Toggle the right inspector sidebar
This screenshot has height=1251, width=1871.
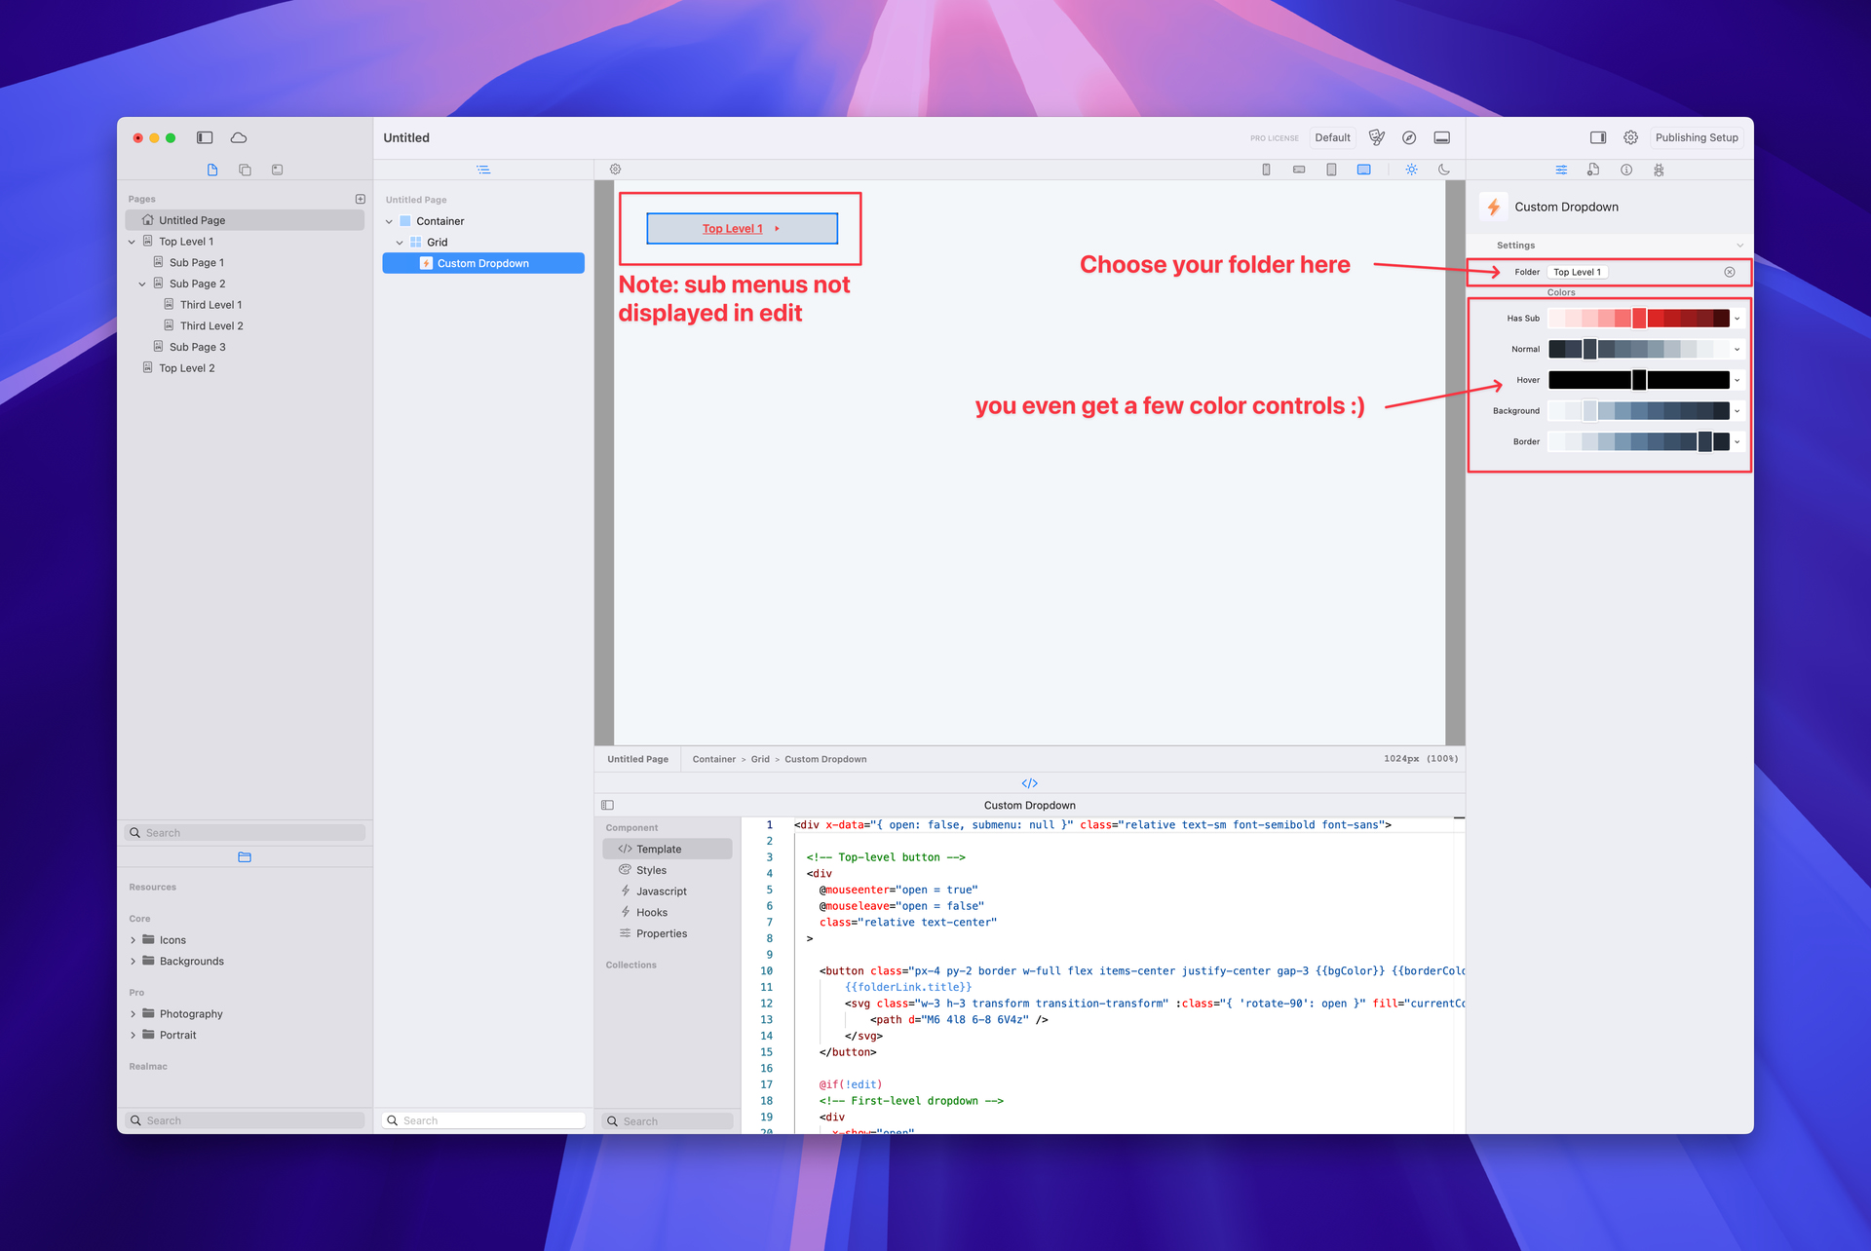click(1598, 137)
